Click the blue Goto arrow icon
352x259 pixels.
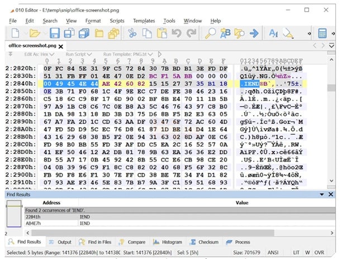pyautogui.click(x=254, y=33)
